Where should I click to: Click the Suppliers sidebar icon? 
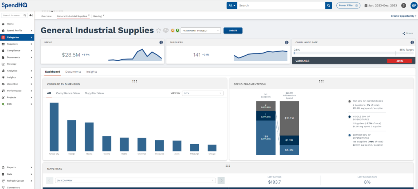pos(3,44)
